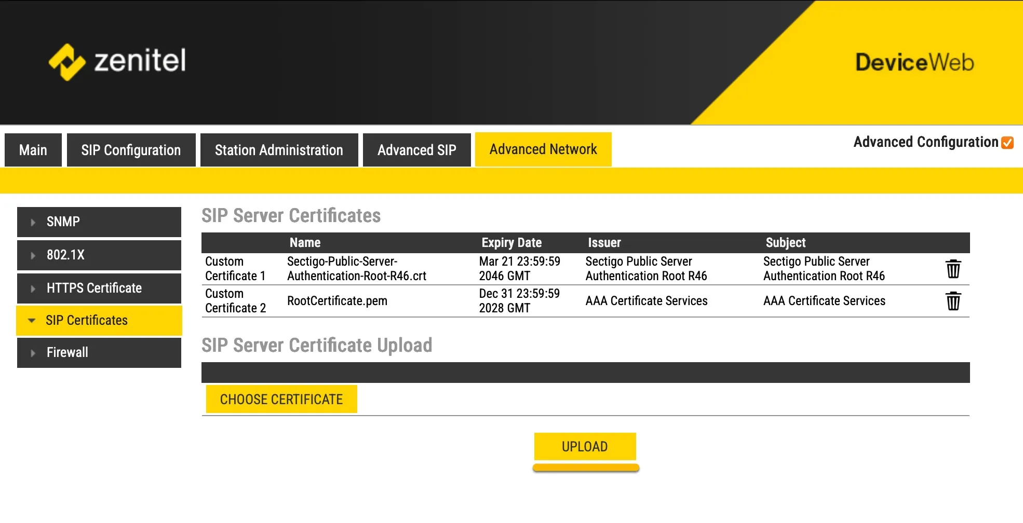Viewport: 1023px width, 523px height.
Task: Select the Advanced Network tab
Action: click(543, 149)
